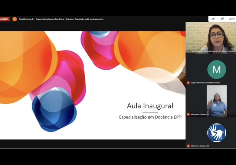Image resolution: width=236 pixels, height=165 pixels.
Task: Select the blue sign-language hands avatar
Action: (216, 133)
